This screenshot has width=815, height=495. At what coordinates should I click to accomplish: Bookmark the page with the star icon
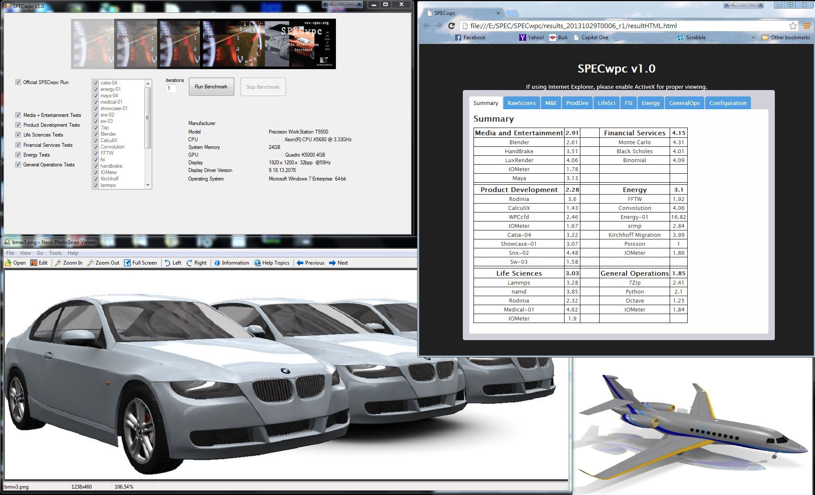coord(793,26)
